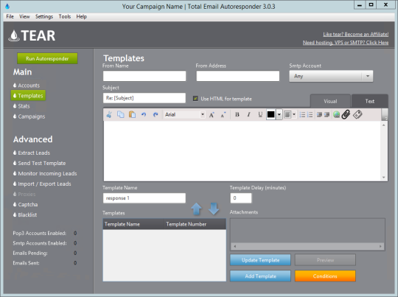This screenshot has height=297, width=398.
Task: Open the Smtp Account dropdown showing Any
Action: (x=331, y=76)
